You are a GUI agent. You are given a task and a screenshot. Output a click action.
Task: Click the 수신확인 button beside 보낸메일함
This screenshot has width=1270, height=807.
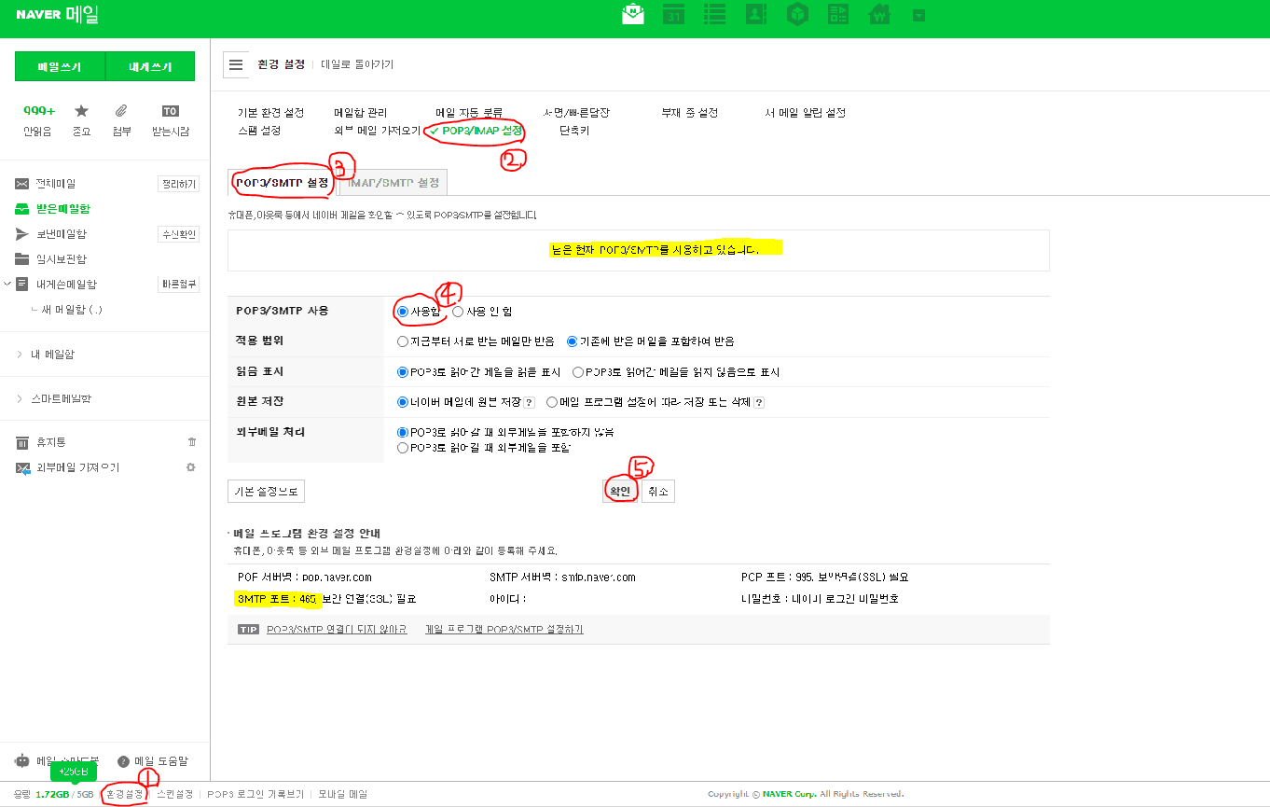178,234
